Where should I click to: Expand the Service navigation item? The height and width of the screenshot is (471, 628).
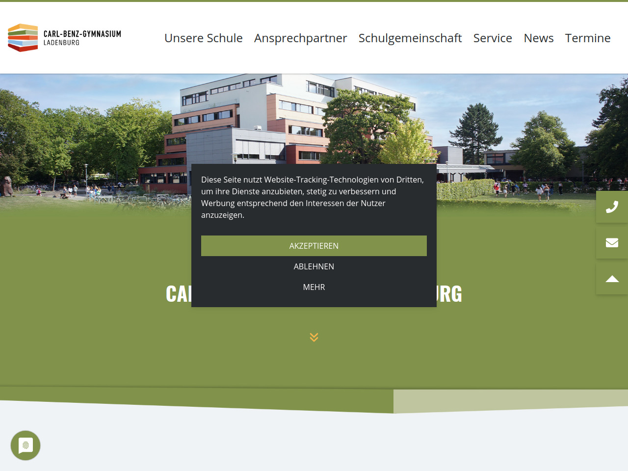tap(492, 38)
